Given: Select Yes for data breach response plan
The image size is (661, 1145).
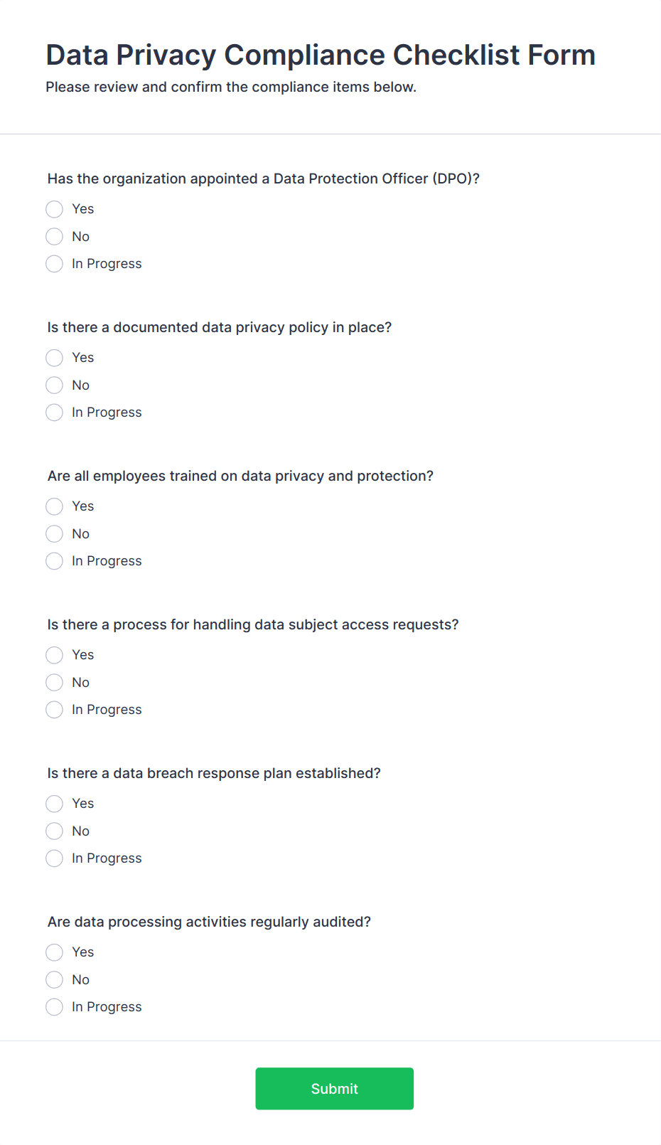Looking at the screenshot, I should [54, 804].
